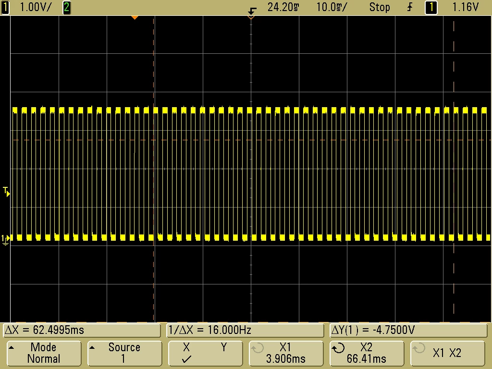Click the 1/ΔX = 16.000Hz readout
This screenshot has width=492, height=369.
[245, 330]
